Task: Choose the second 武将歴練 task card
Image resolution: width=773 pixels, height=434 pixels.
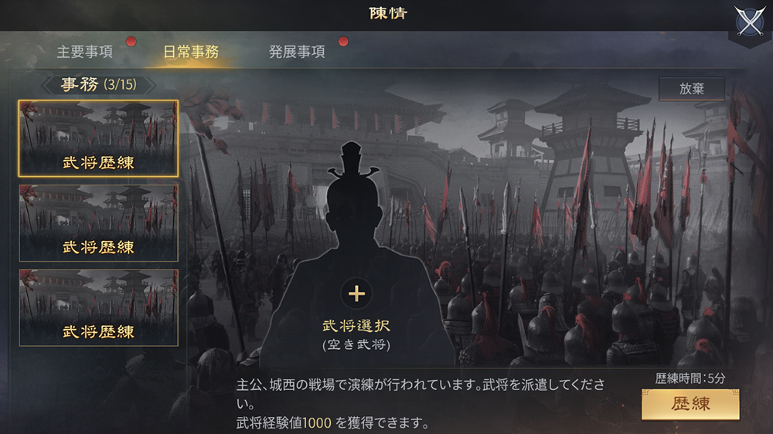Action: [99, 223]
